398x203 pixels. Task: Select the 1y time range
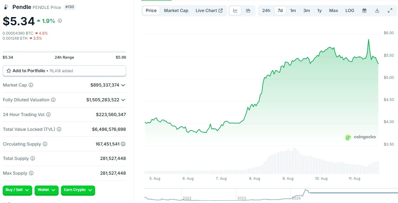pyautogui.click(x=319, y=10)
